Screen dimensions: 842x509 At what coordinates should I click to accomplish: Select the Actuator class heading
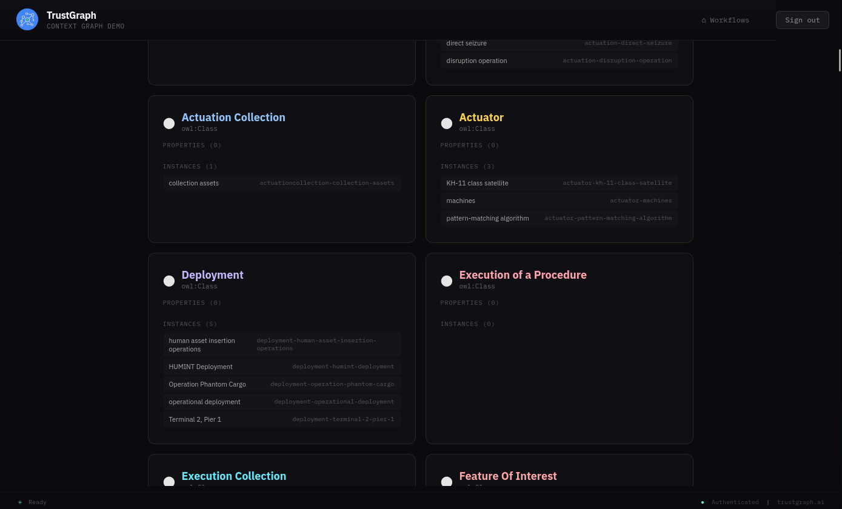tap(481, 118)
